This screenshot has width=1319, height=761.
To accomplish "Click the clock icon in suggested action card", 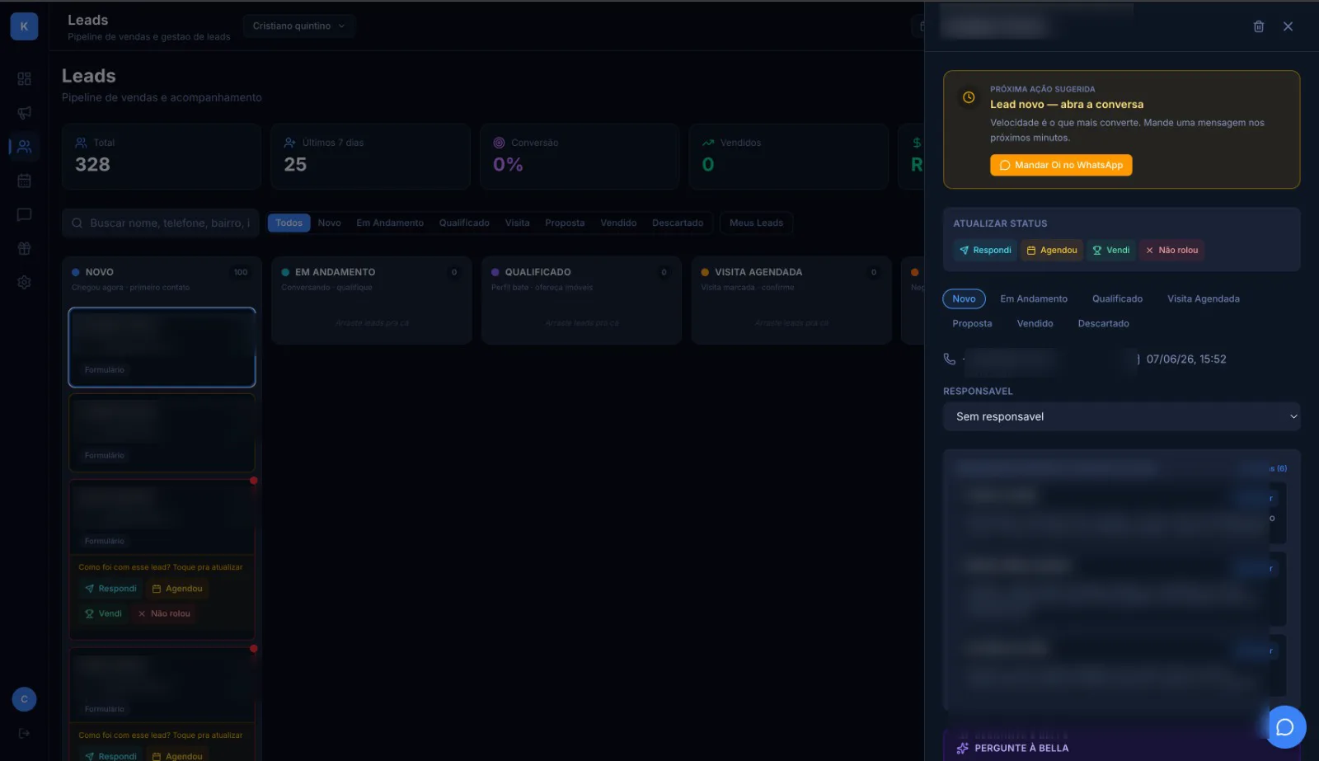I will [969, 97].
